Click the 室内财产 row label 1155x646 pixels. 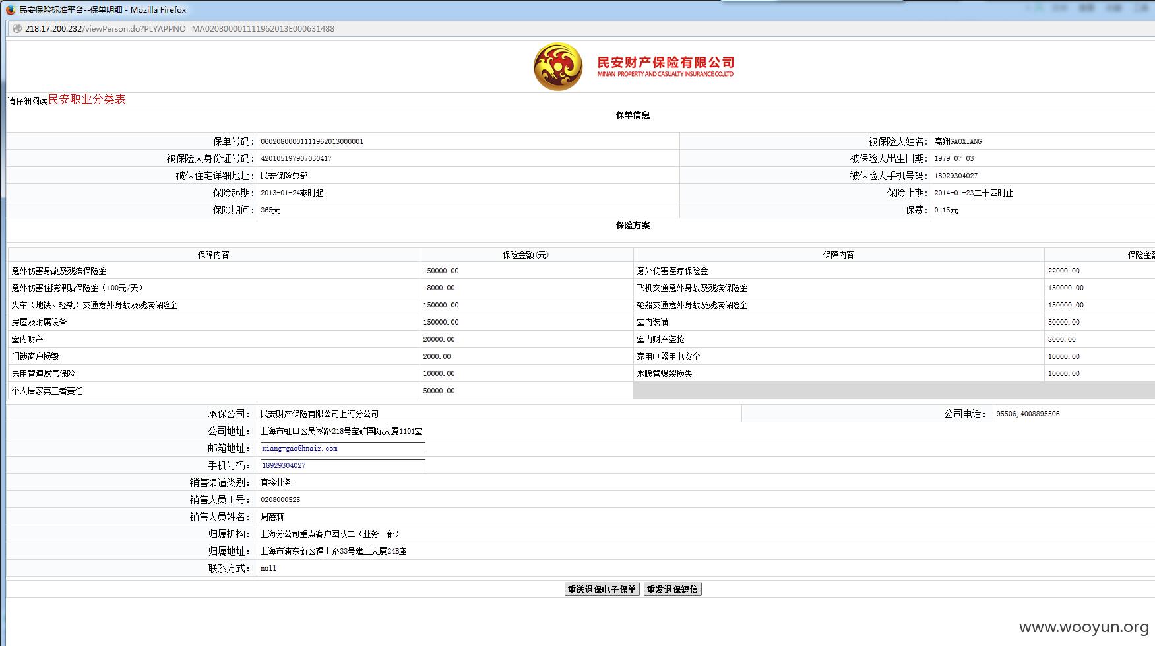coord(27,339)
